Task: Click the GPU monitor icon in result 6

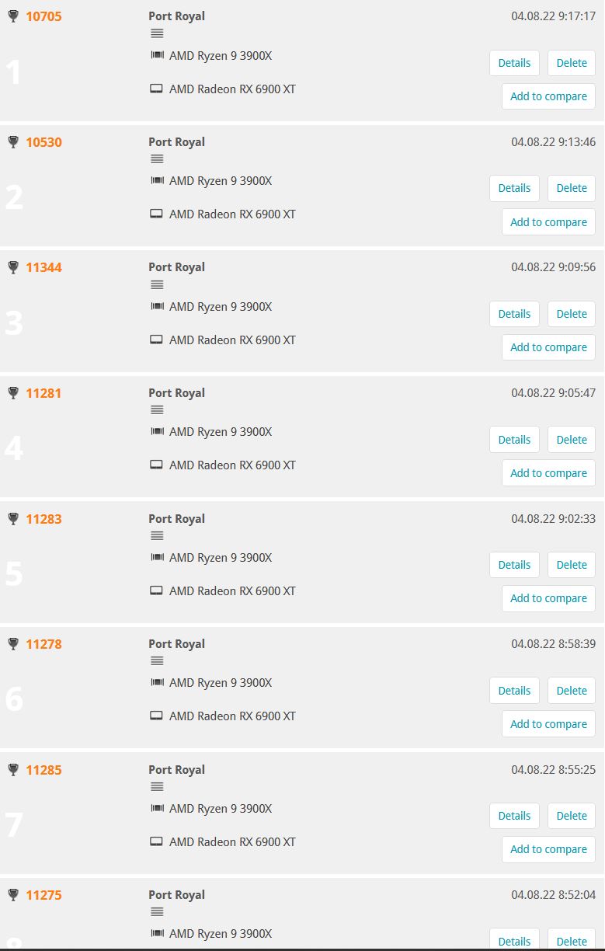Action: [156, 716]
